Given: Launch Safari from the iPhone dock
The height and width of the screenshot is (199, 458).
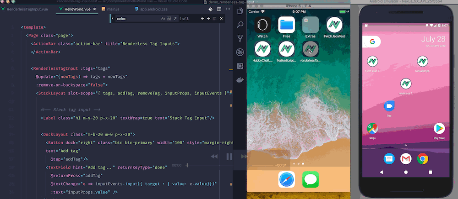Looking at the screenshot, I should coord(286,179).
